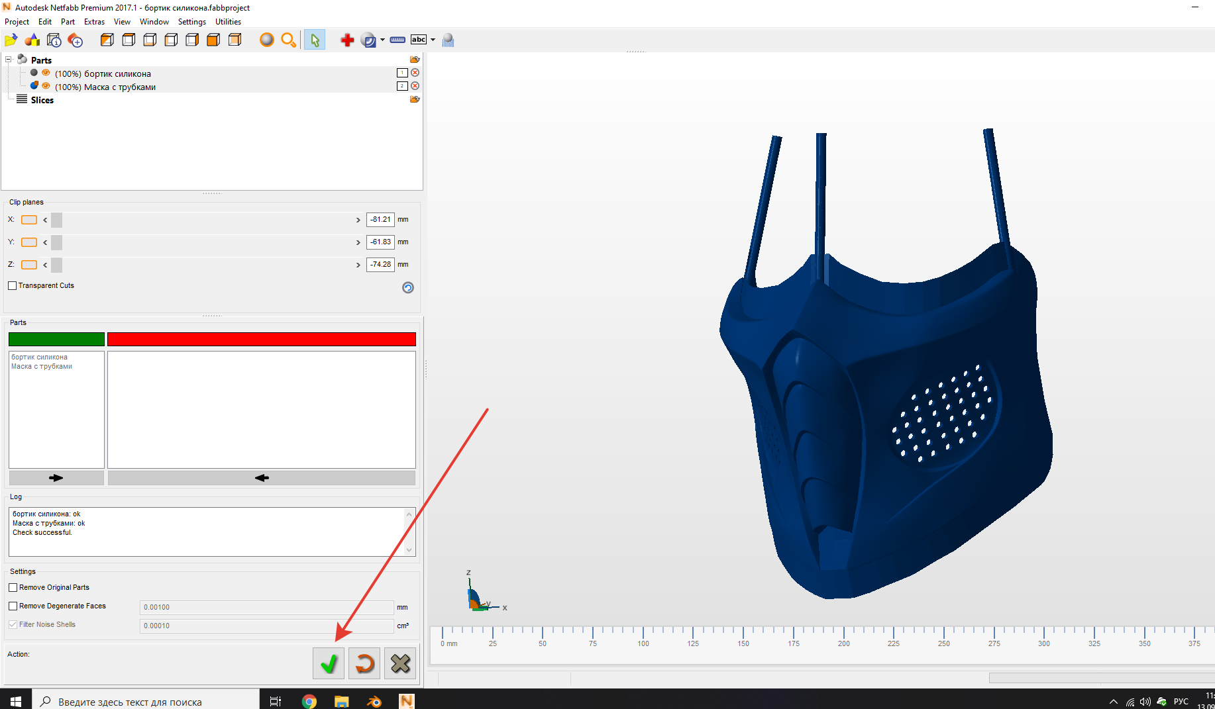Select the light orange isometric cube icon
Screen dimensions: 1215x709
tap(235, 40)
